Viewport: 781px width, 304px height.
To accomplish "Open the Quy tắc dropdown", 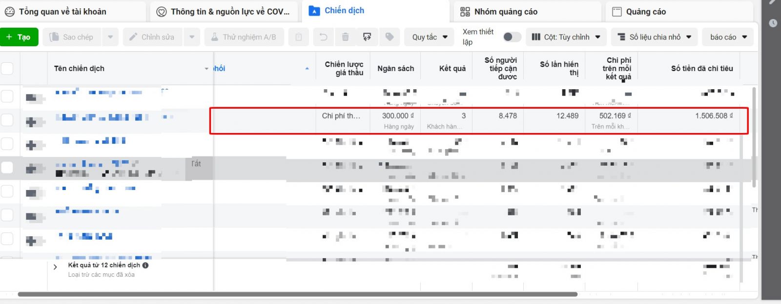I will point(429,37).
